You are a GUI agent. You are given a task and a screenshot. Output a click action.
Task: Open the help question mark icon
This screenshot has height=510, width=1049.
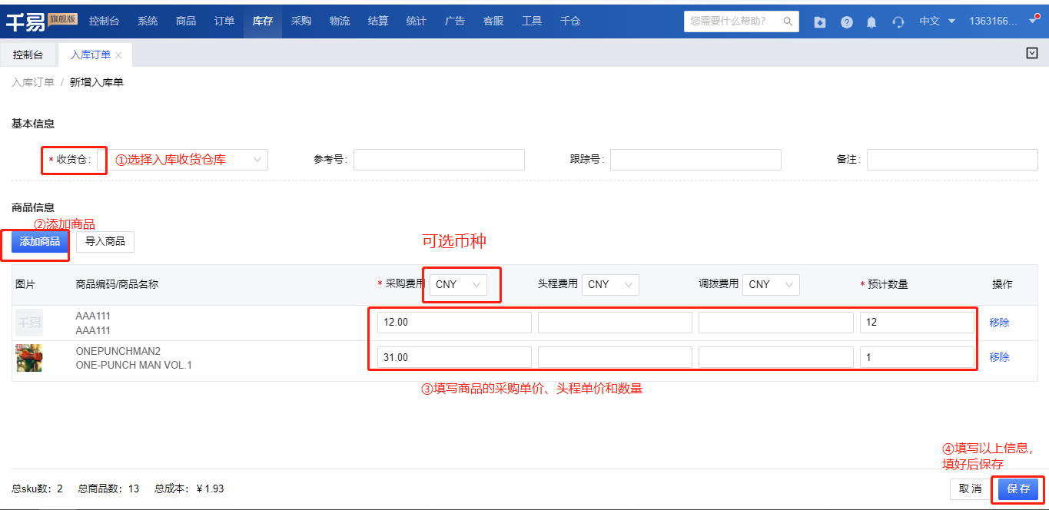pos(846,22)
